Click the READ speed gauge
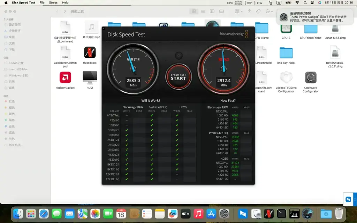This screenshot has width=357, height=223. click(223, 69)
